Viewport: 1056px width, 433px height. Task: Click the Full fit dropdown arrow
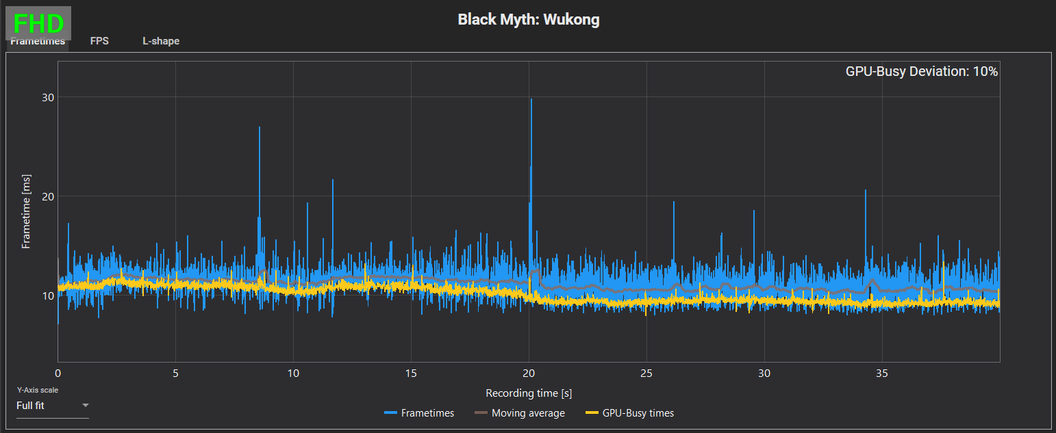click(85, 406)
